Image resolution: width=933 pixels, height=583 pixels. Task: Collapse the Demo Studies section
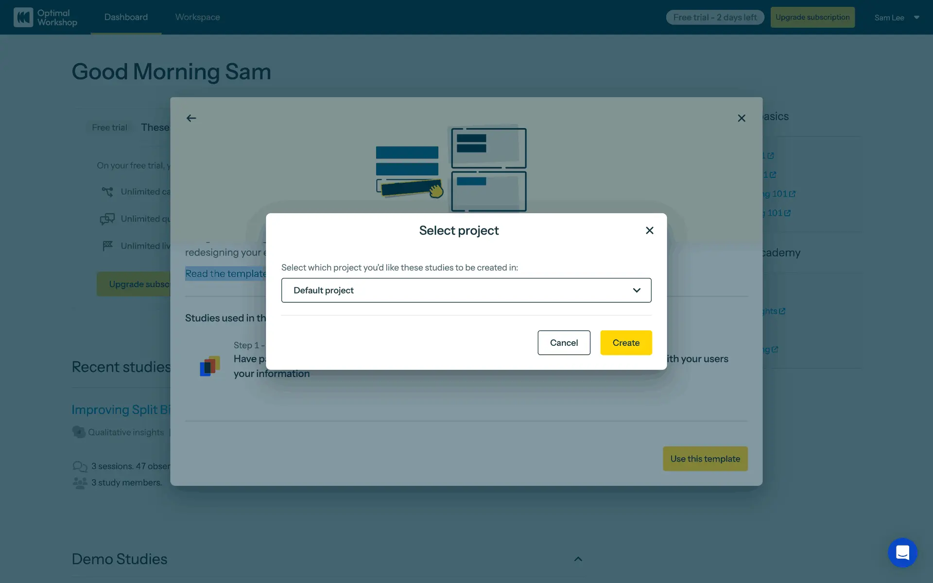coord(578,559)
